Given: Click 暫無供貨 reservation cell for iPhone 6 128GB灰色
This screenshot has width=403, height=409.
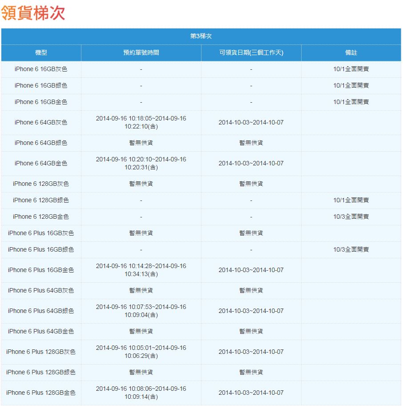Looking at the screenshot, I should point(141,184).
